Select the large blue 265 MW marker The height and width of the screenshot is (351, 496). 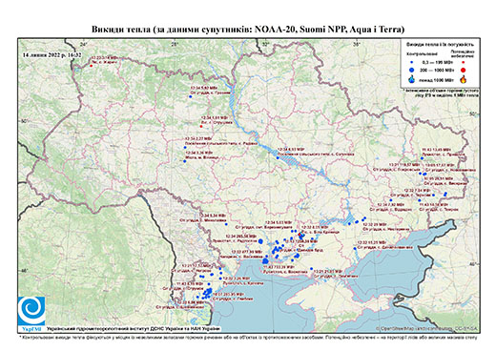[x=260, y=241]
